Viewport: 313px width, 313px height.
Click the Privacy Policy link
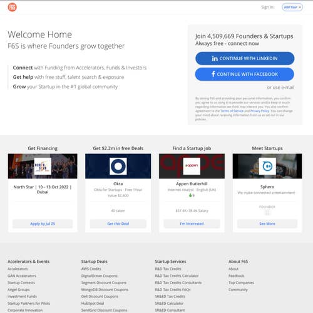click(260, 111)
